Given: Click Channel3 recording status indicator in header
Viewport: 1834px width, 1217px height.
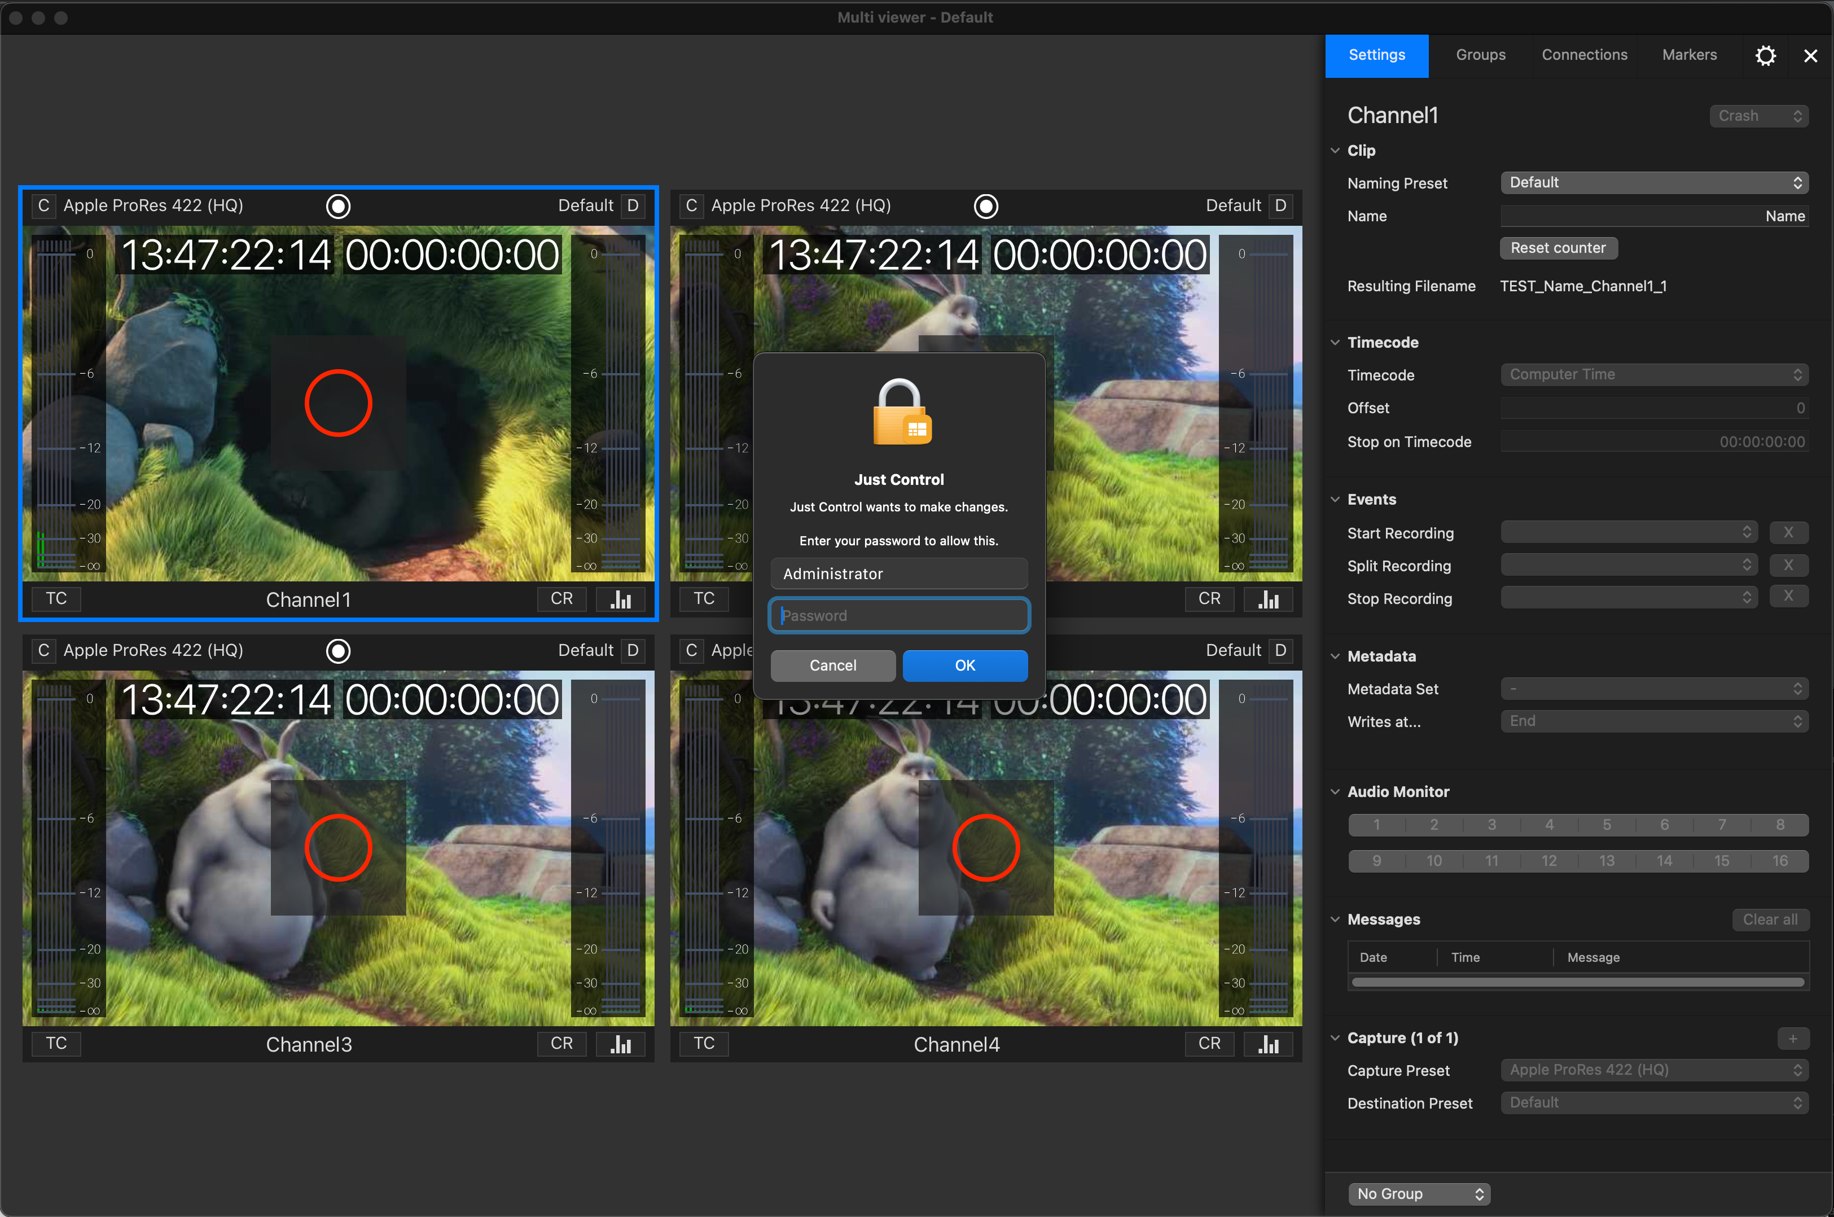Looking at the screenshot, I should point(338,651).
